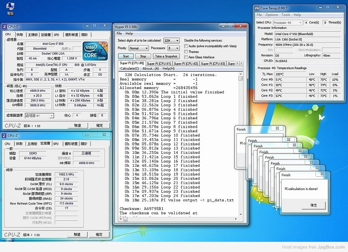Switch to Super PI [CPU #2] tab

coord(186,64)
